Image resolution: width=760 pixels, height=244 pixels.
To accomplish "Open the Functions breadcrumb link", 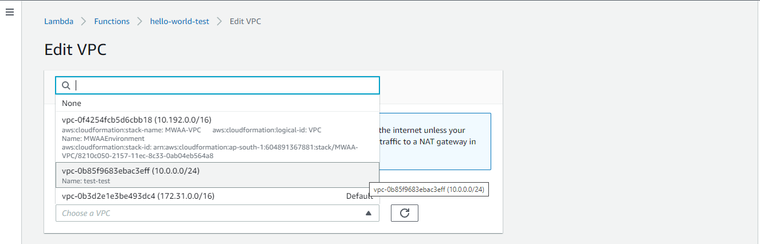I will click(112, 21).
